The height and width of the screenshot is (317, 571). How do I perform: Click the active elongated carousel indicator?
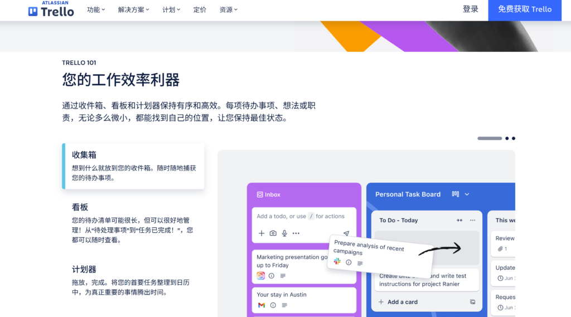[490, 138]
